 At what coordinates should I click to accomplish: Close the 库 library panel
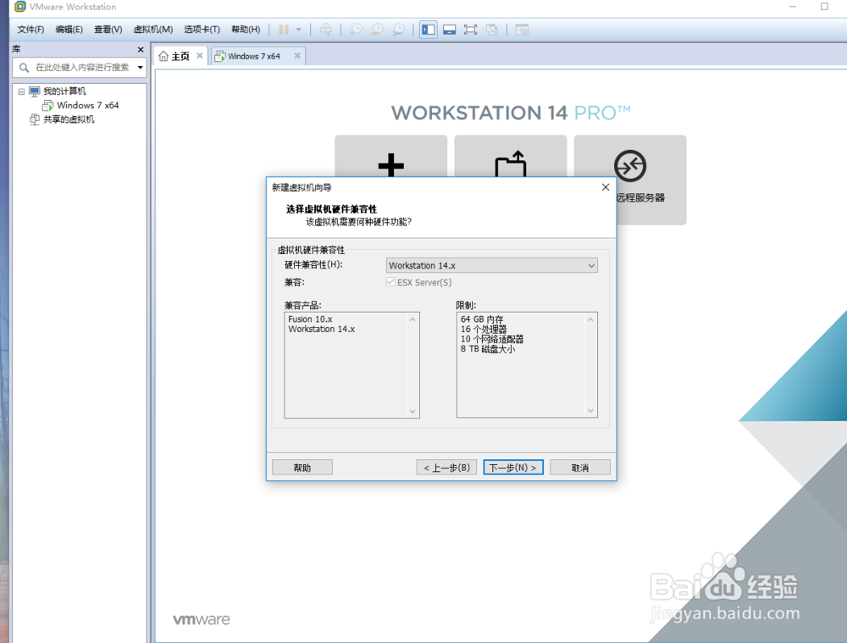[141, 50]
